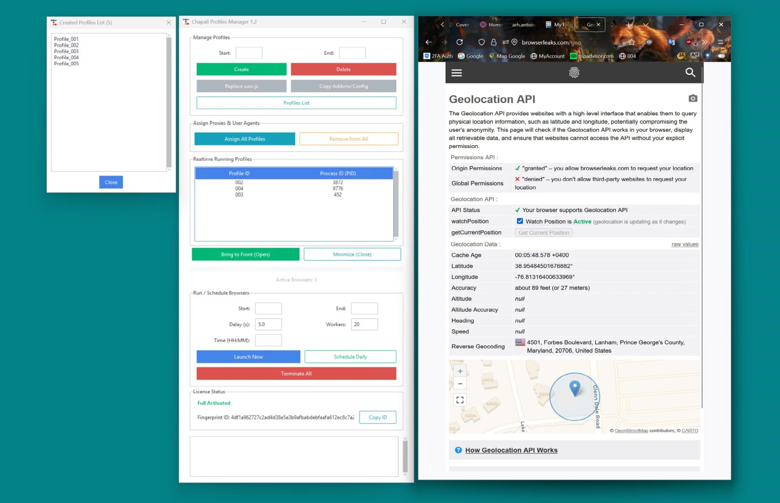Switch to the Home browser tab
The height and width of the screenshot is (503, 780).
coord(491,25)
